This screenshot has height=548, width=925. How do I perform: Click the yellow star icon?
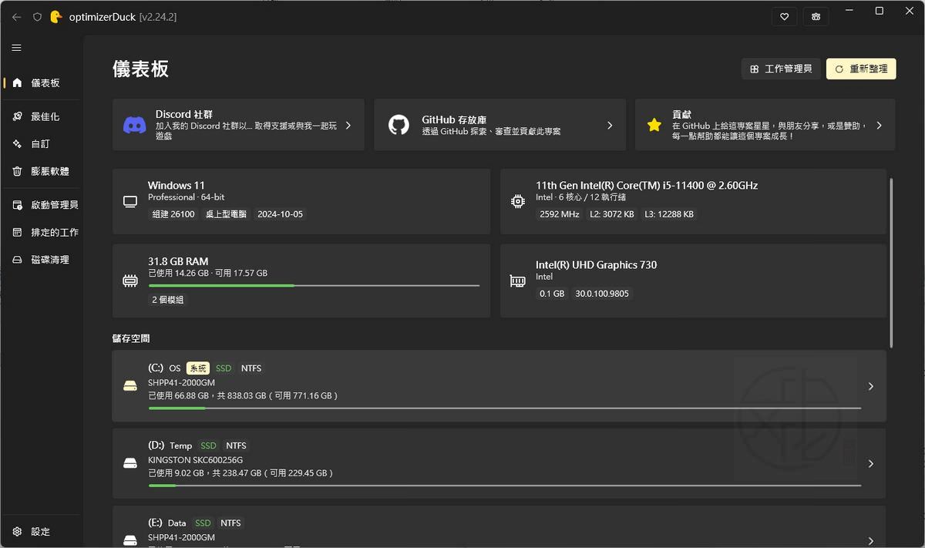pyautogui.click(x=654, y=125)
